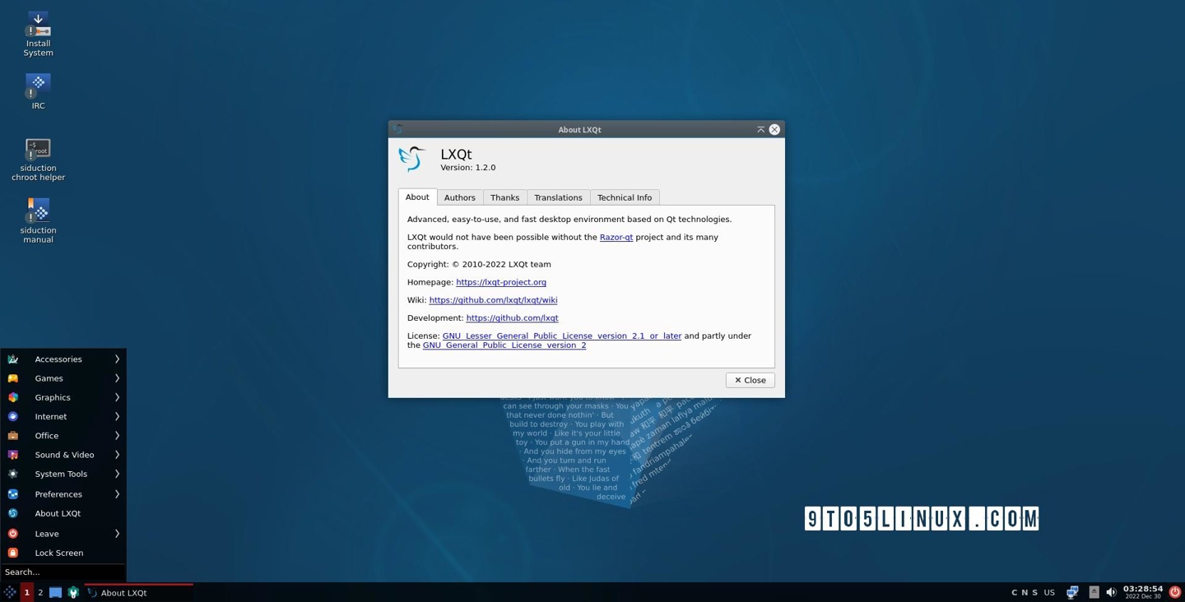The width and height of the screenshot is (1185, 602).
Task: Launch the green quick-launch icon in panel
Action: [73, 592]
